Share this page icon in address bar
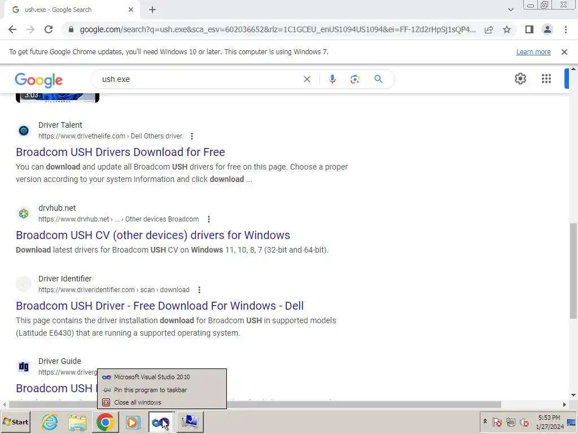Screen dimensions: 578x434 tap(489, 29)
